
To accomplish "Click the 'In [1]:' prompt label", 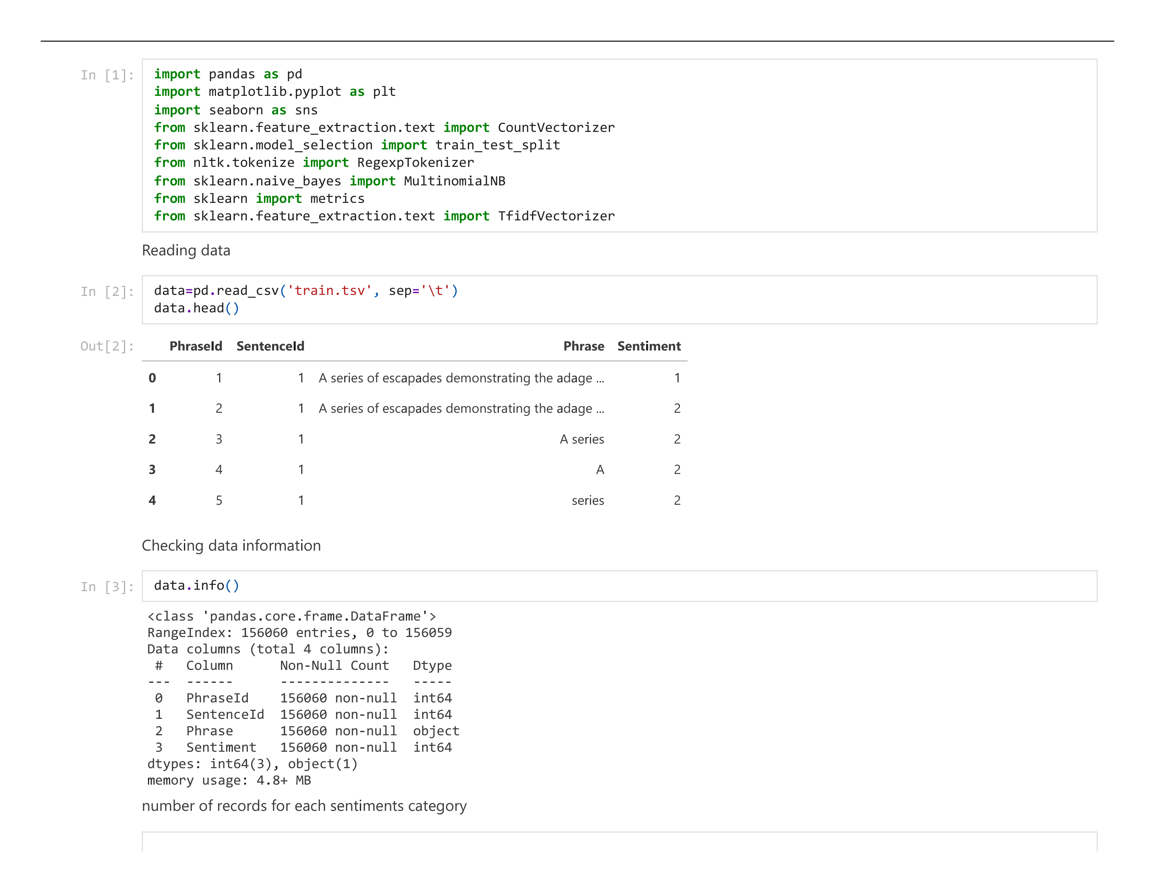I will coord(107,75).
